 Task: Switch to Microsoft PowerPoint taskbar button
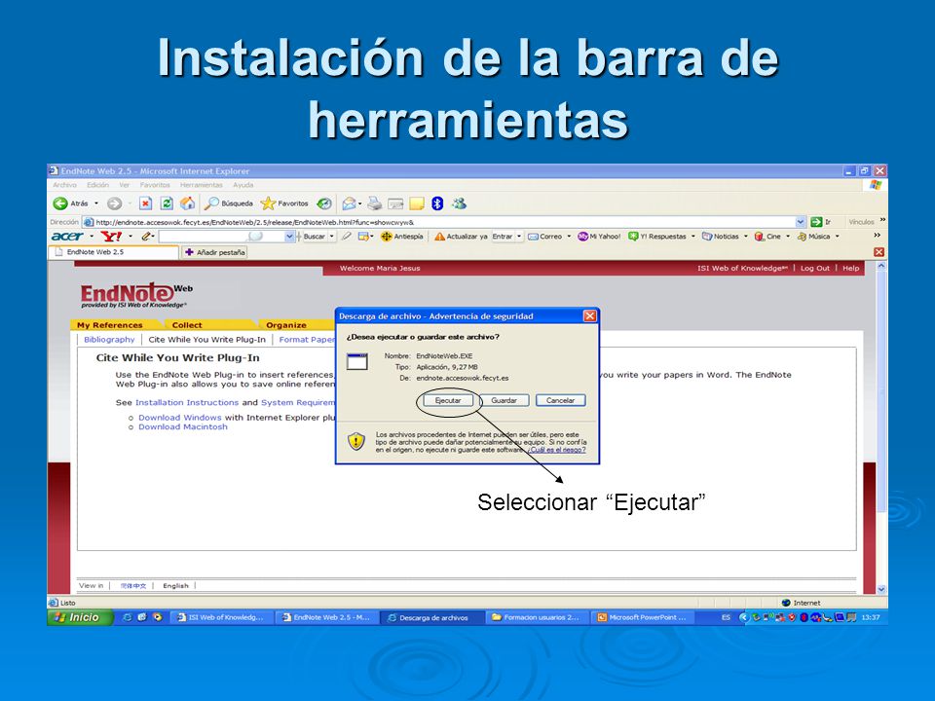[x=642, y=617]
